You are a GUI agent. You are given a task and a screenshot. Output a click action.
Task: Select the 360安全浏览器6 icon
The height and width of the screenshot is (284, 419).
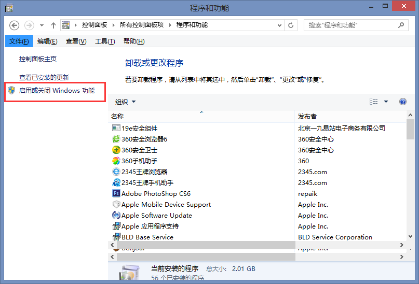pyautogui.click(x=116, y=139)
